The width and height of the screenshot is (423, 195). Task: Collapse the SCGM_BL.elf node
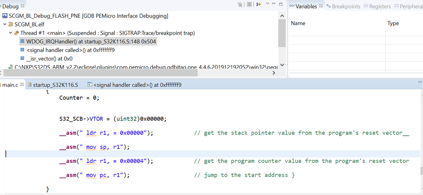pos(5,25)
